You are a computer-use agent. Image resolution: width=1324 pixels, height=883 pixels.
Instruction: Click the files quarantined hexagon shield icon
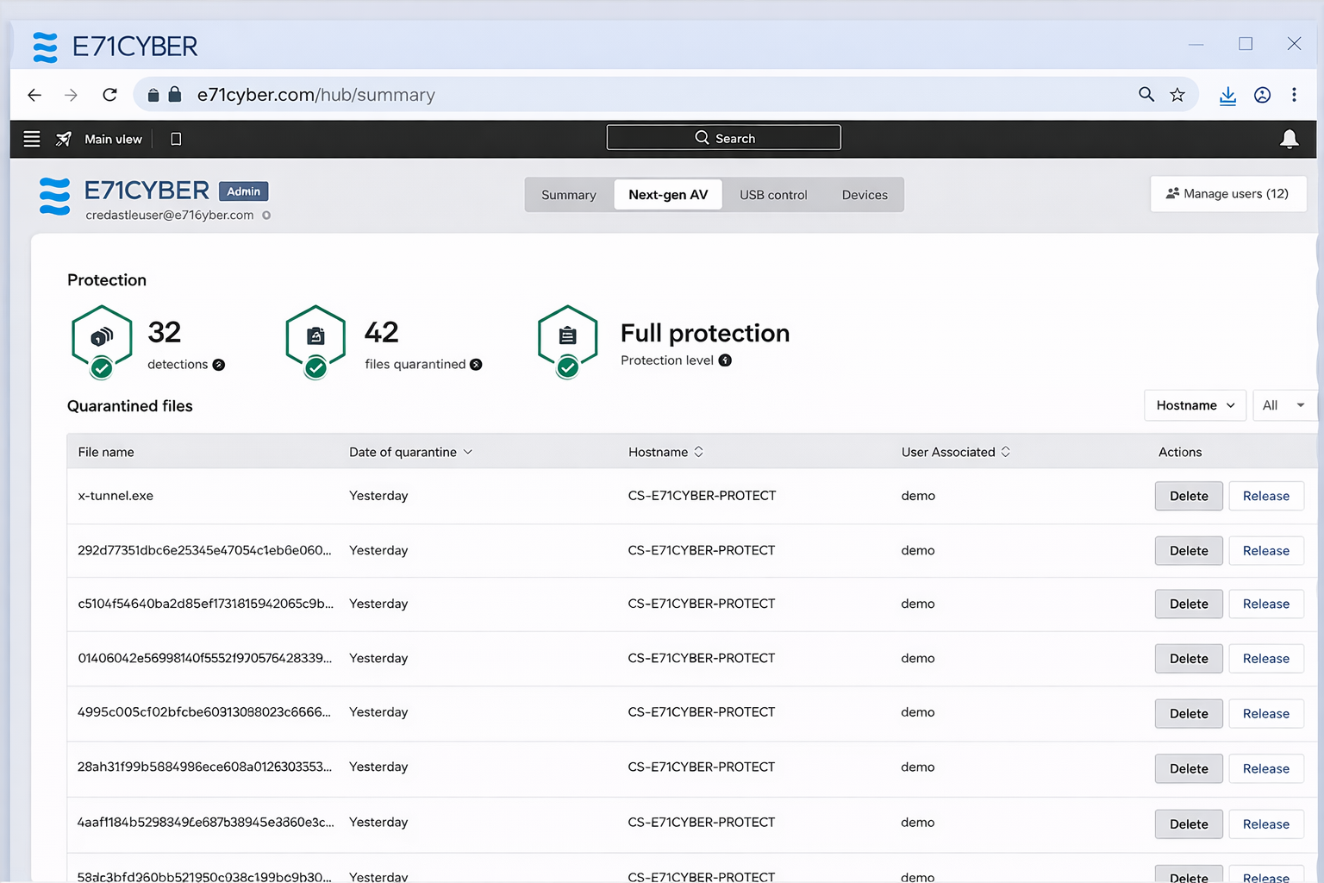pos(315,337)
